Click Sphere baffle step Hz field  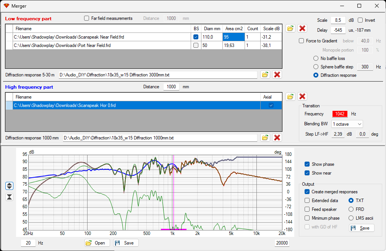tap(365, 67)
